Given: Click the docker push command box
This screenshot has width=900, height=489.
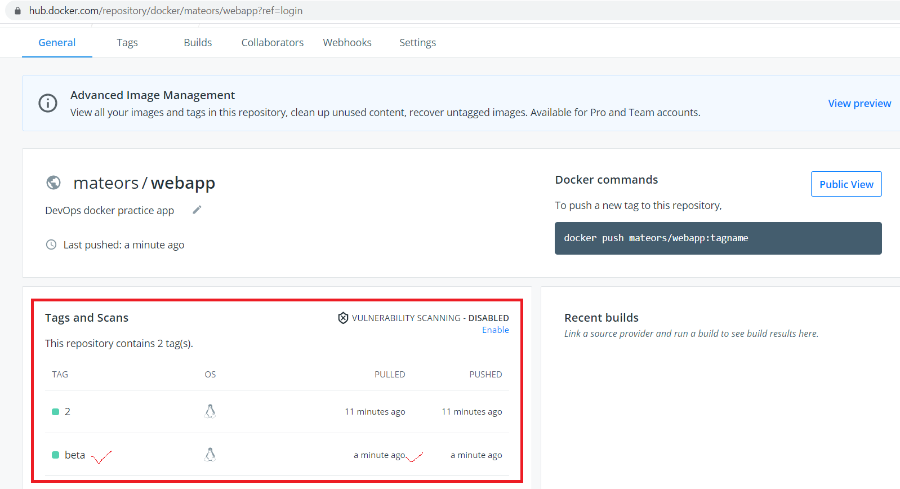Looking at the screenshot, I should coord(718,238).
